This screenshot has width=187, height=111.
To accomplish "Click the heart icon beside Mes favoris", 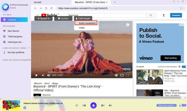I will click(x=4, y=31).
